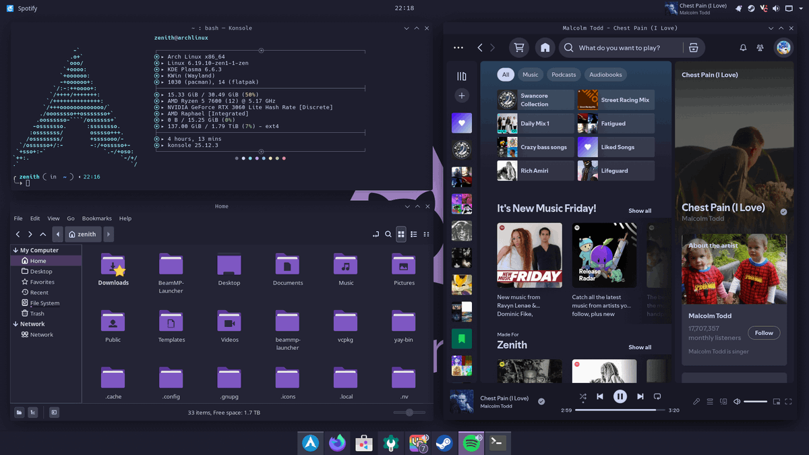Toggle repeat in Spotify player
This screenshot has height=455, width=809.
click(x=657, y=396)
